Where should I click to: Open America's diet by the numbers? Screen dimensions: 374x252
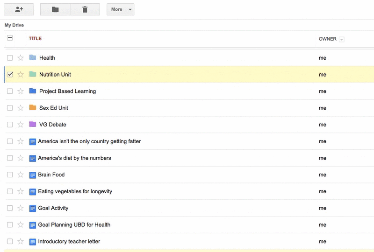[x=74, y=158]
